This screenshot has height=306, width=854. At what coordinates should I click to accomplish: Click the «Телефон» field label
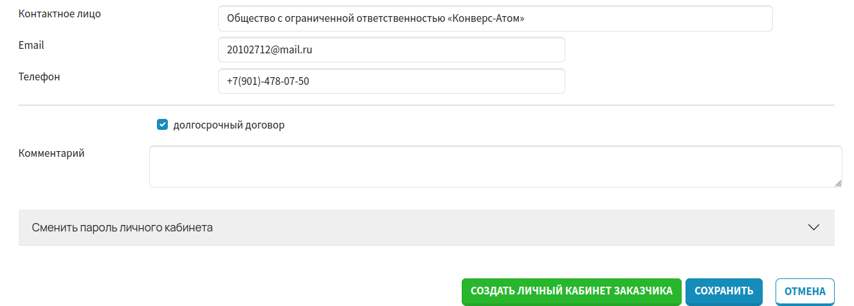tap(39, 76)
